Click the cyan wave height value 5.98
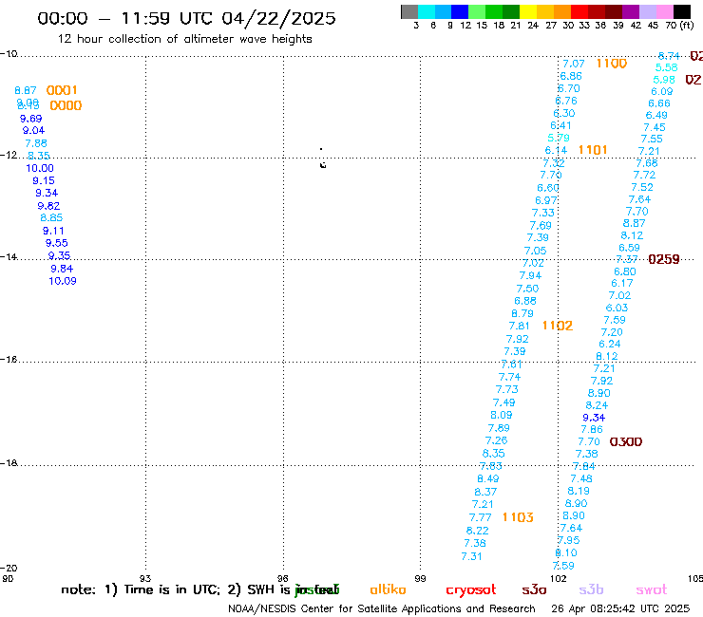The height and width of the screenshot is (617, 703). point(664,80)
